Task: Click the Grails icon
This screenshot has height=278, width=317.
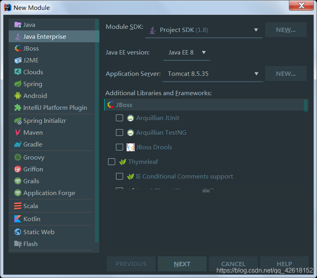Action: coord(18,181)
